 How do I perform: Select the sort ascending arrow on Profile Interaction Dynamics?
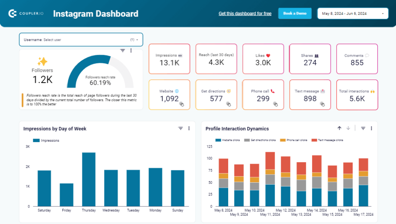pos(339,128)
